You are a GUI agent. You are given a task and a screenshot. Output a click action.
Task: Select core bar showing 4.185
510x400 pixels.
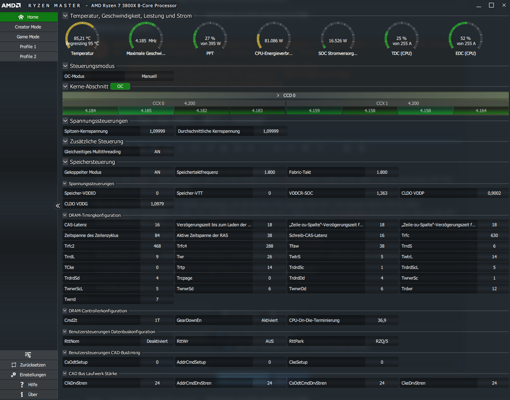point(146,111)
